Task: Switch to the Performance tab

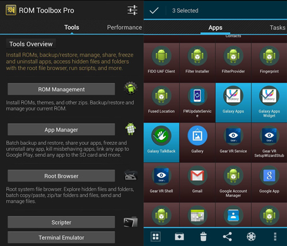Action: (x=125, y=28)
